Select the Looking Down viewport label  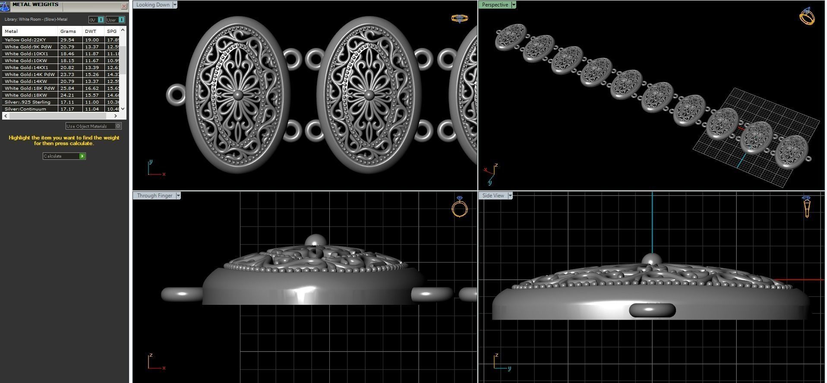point(153,5)
